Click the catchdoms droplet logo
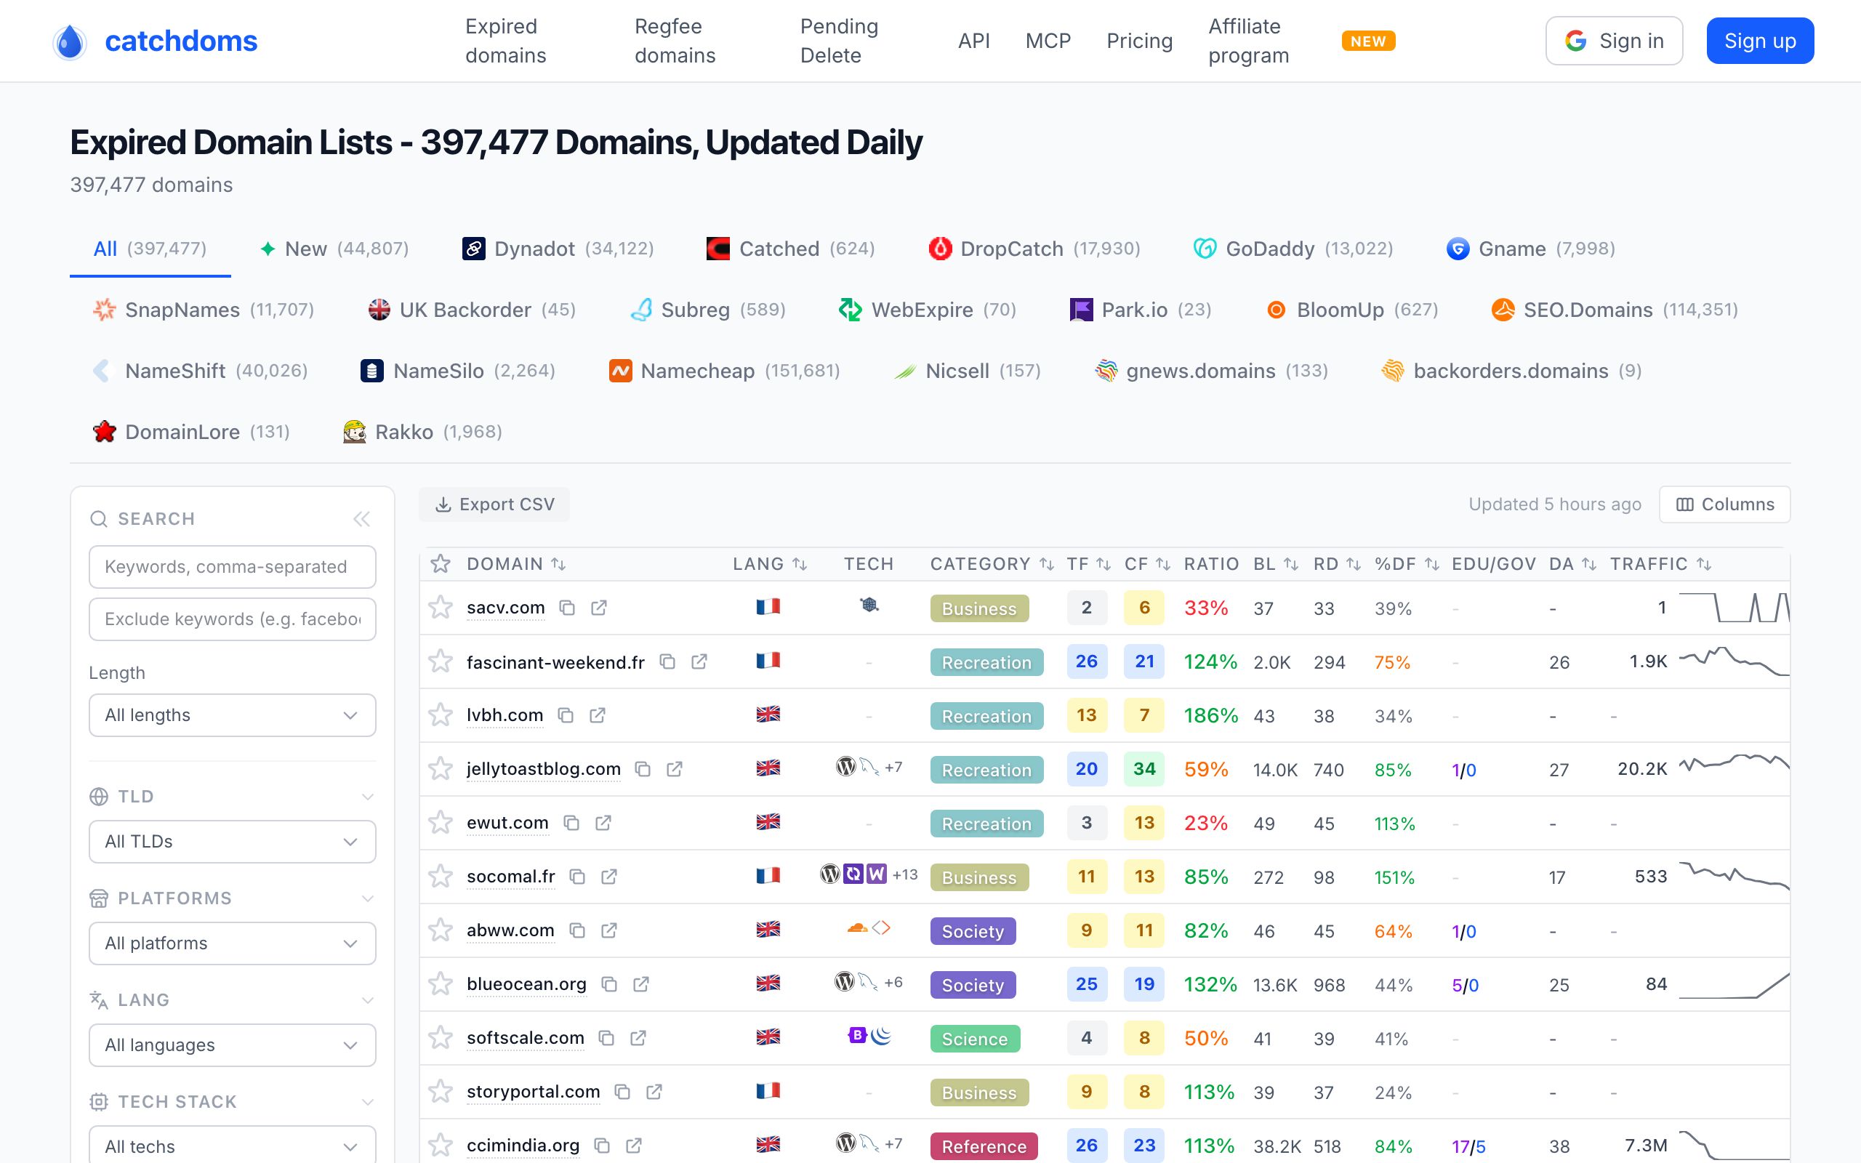 [70, 41]
